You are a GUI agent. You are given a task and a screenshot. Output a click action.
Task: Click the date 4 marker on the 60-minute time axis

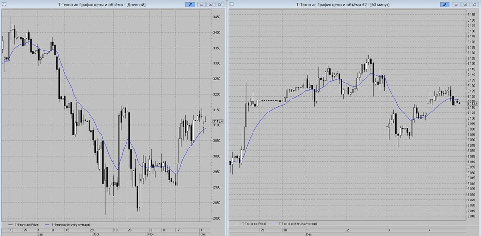[430, 230]
